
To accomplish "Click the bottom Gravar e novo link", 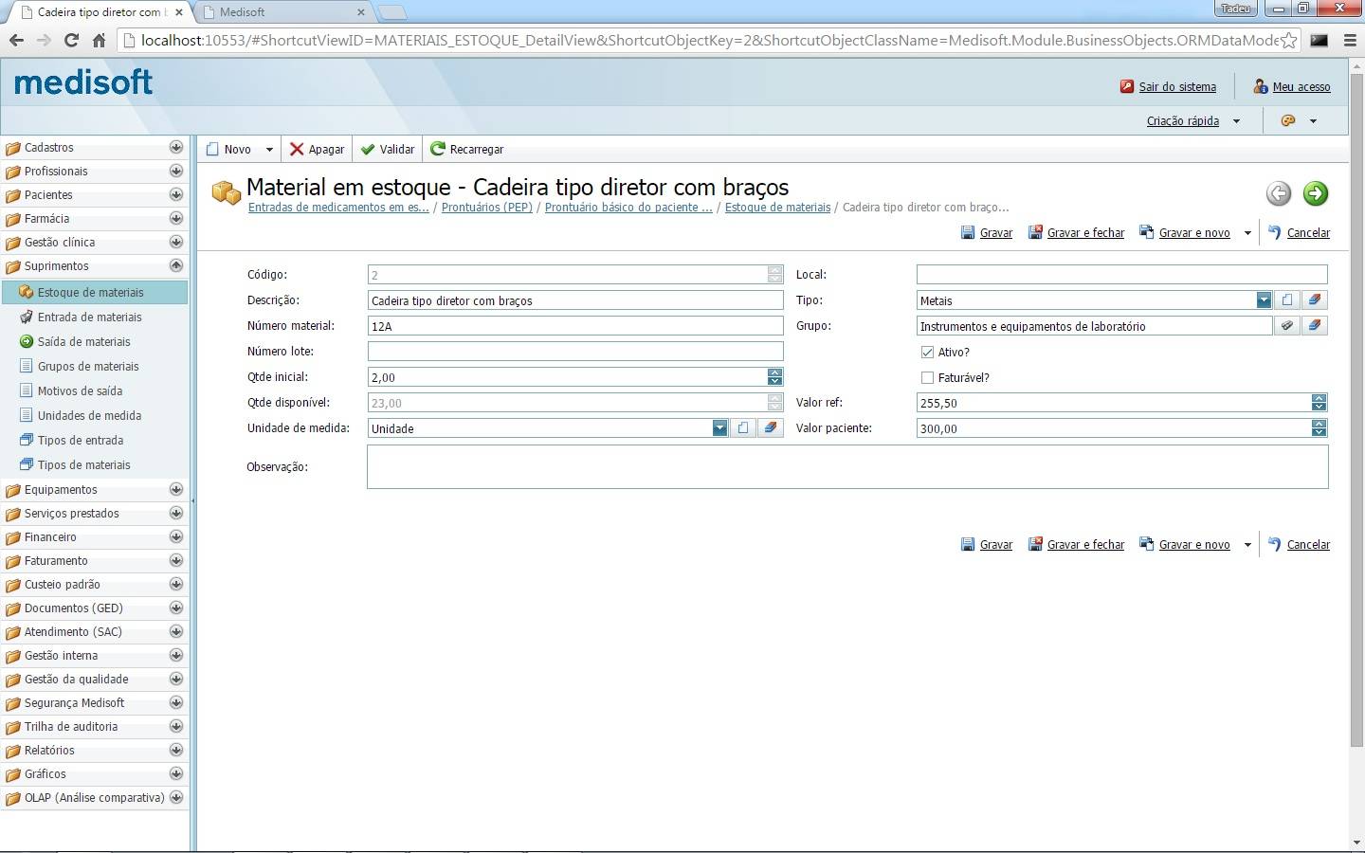I will point(1194,544).
